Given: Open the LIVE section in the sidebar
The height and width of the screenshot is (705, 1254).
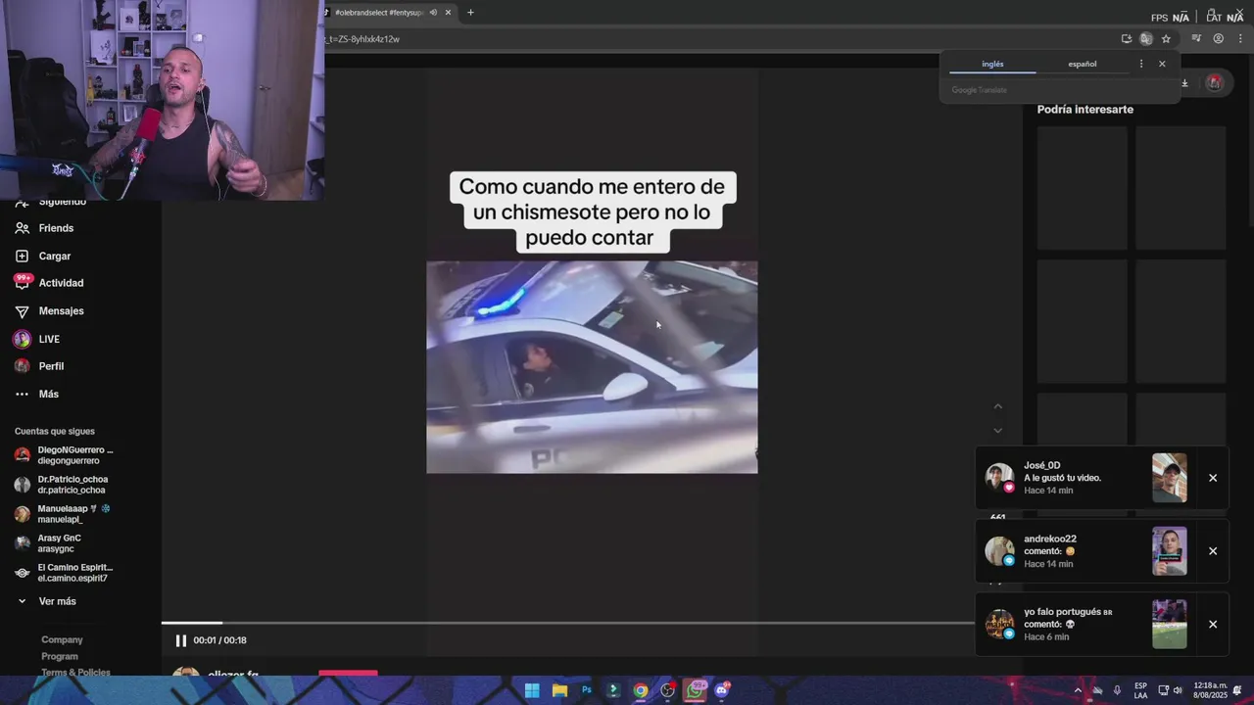Looking at the screenshot, I should (x=37, y=339).
